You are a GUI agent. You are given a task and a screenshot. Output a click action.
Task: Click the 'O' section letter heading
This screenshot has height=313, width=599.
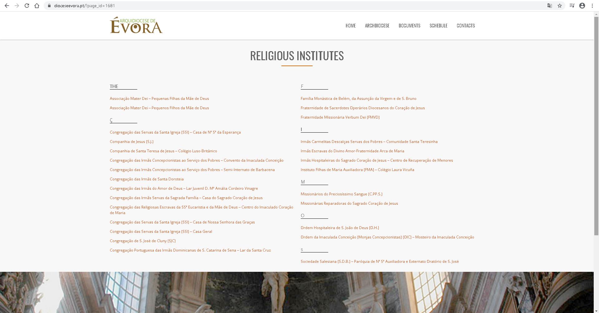tap(302, 216)
